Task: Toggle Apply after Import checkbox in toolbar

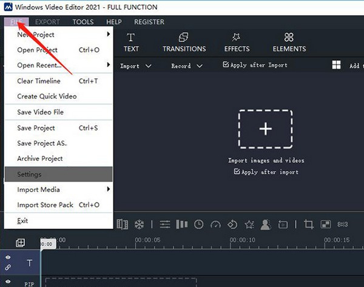Action: 226,64
